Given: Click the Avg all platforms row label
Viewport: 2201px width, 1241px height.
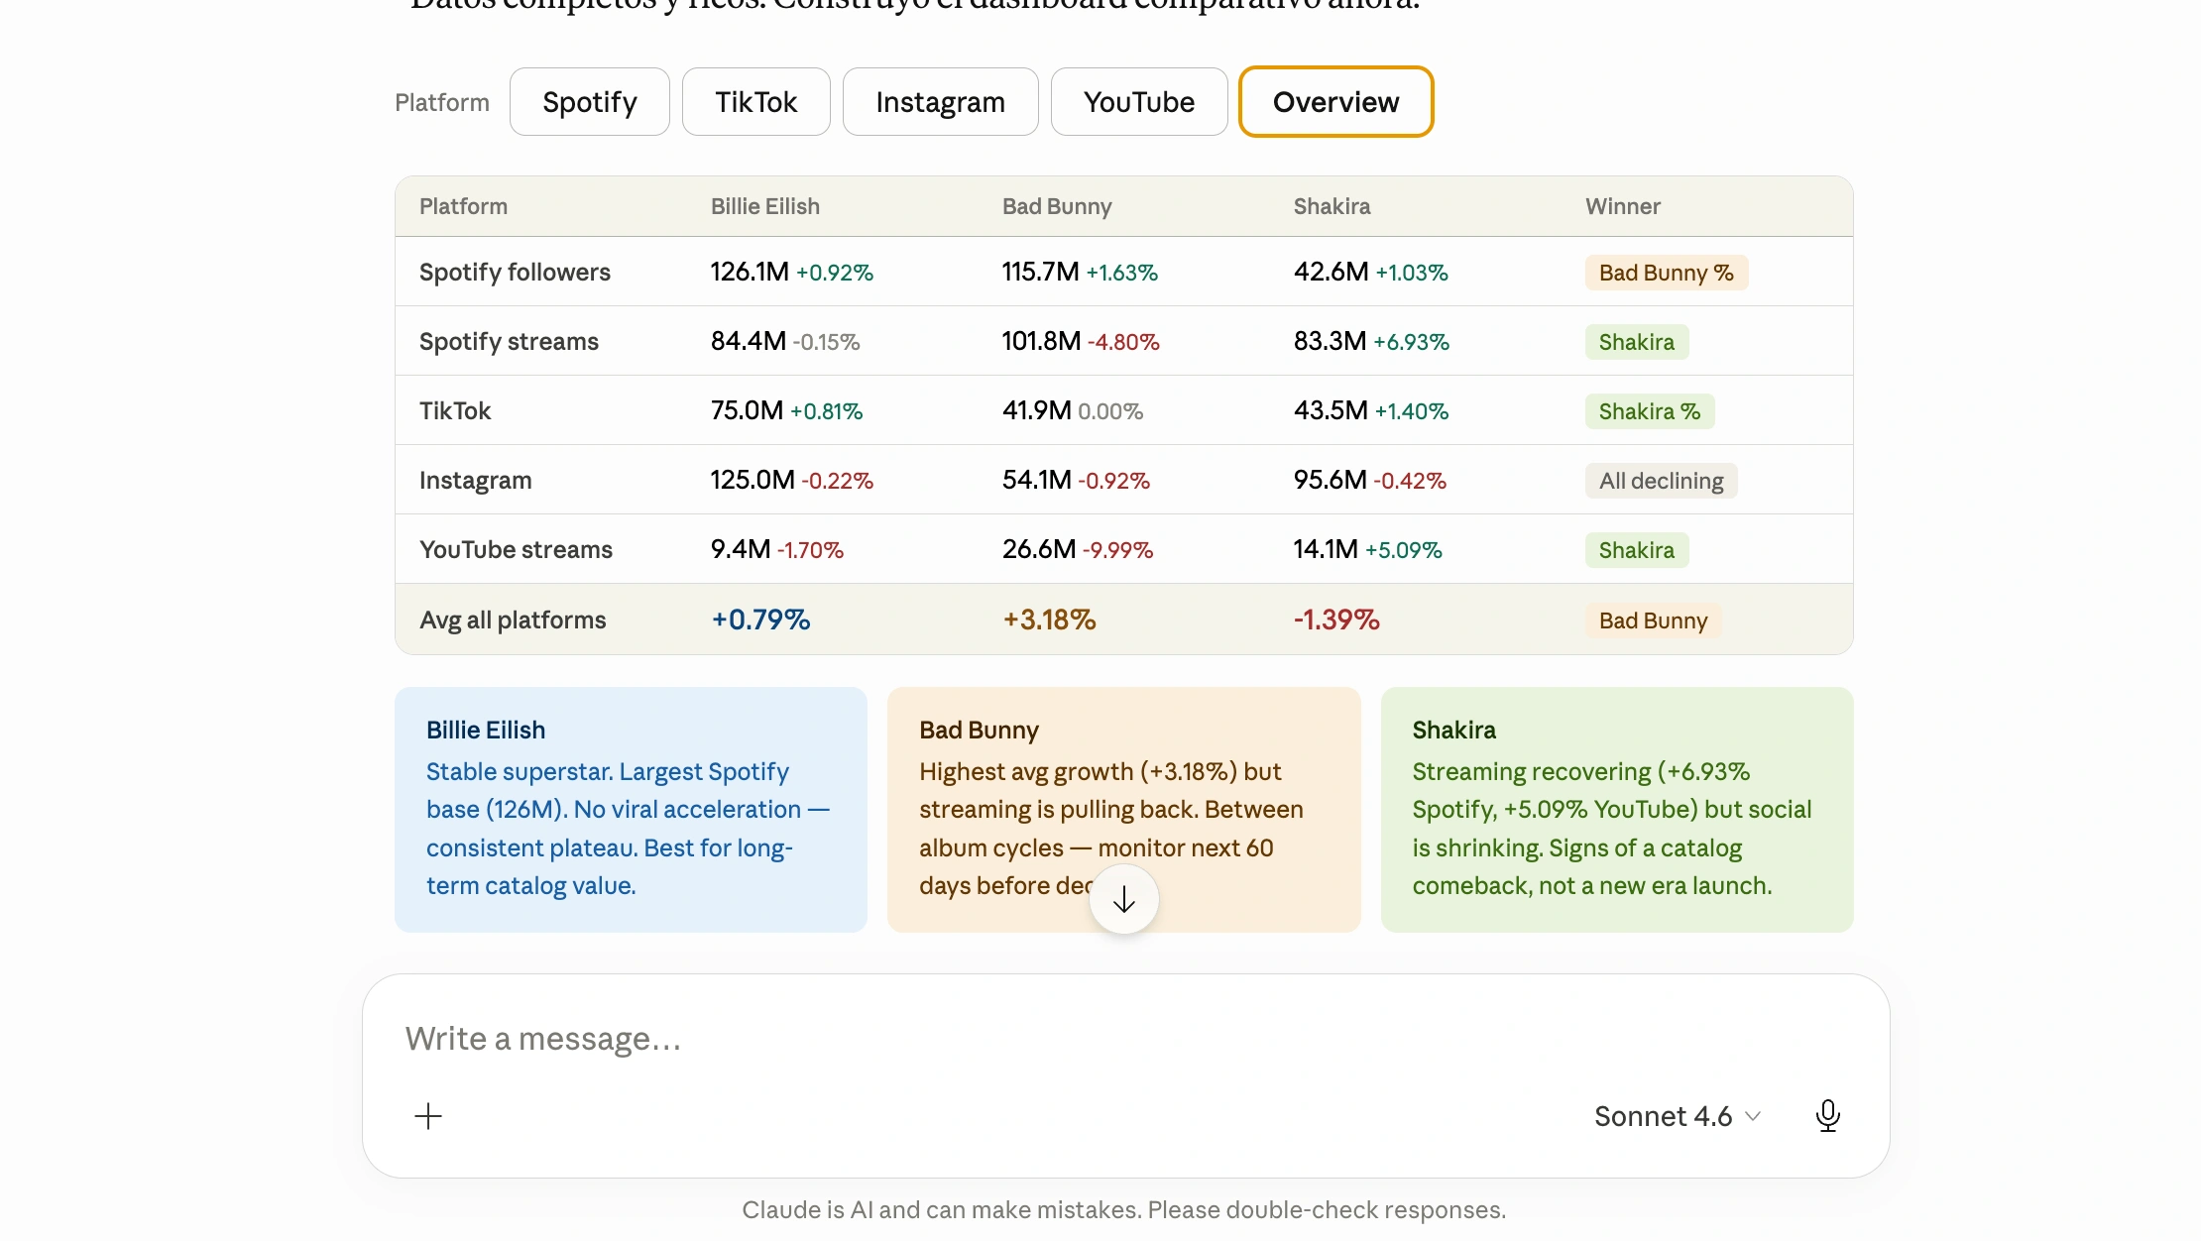Looking at the screenshot, I should point(513,620).
